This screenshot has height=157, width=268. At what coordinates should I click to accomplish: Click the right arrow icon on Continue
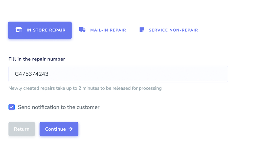[71, 129]
